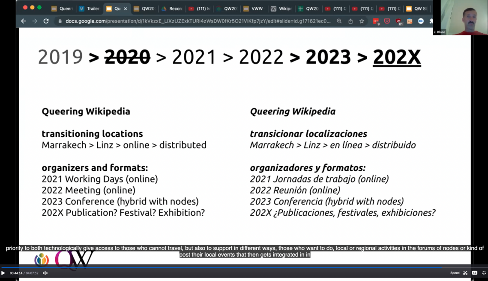Click the orange face extension icon
Viewport: 488px width, 281px height.
pyautogui.click(x=410, y=21)
